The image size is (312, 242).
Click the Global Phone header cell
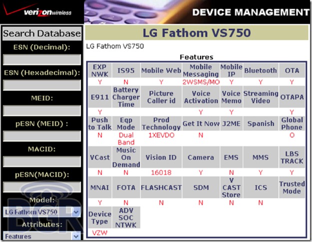(x=292, y=123)
